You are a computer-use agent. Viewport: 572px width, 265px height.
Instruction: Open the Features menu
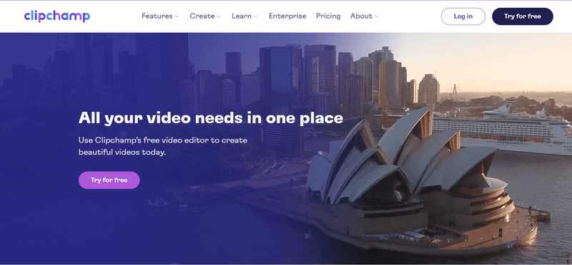[x=157, y=16]
